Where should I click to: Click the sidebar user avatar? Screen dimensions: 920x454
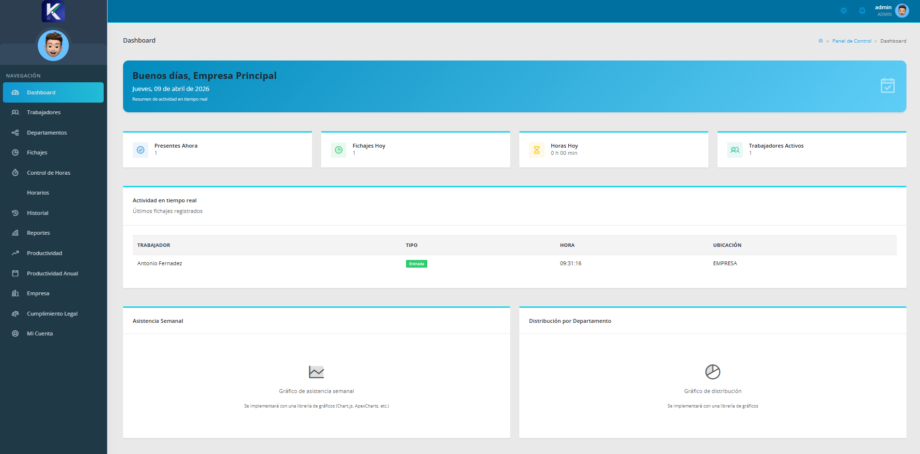click(53, 45)
